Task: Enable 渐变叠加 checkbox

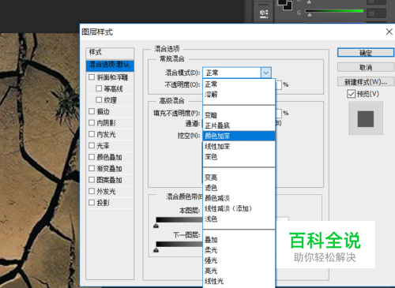Action: pyautogui.click(x=92, y=168)
